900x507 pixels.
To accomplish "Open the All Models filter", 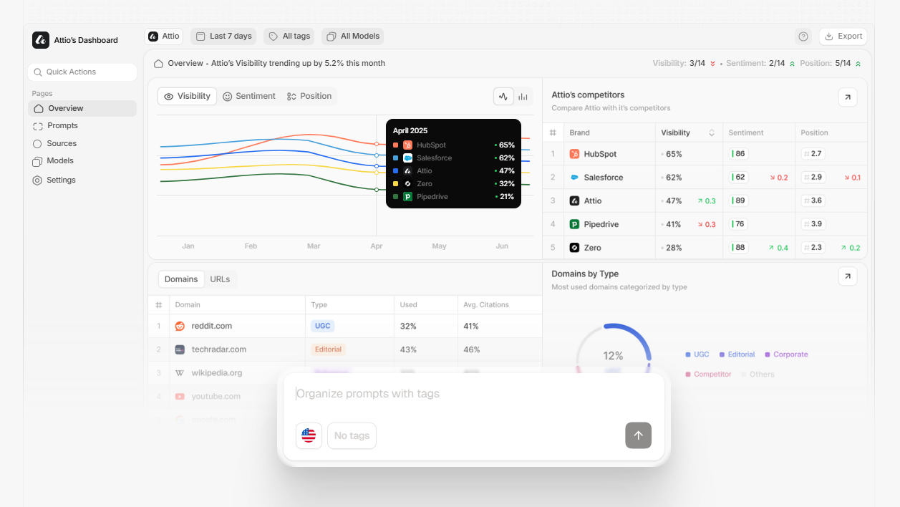I will [x=353, y=37].
